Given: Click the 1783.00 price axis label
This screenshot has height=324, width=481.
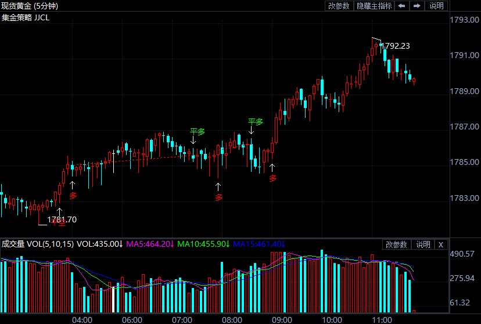Looking at the screenshot, I should (464, 198).
